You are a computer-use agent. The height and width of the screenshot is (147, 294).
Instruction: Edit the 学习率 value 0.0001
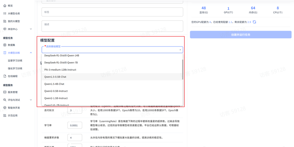tap(75, 125)
